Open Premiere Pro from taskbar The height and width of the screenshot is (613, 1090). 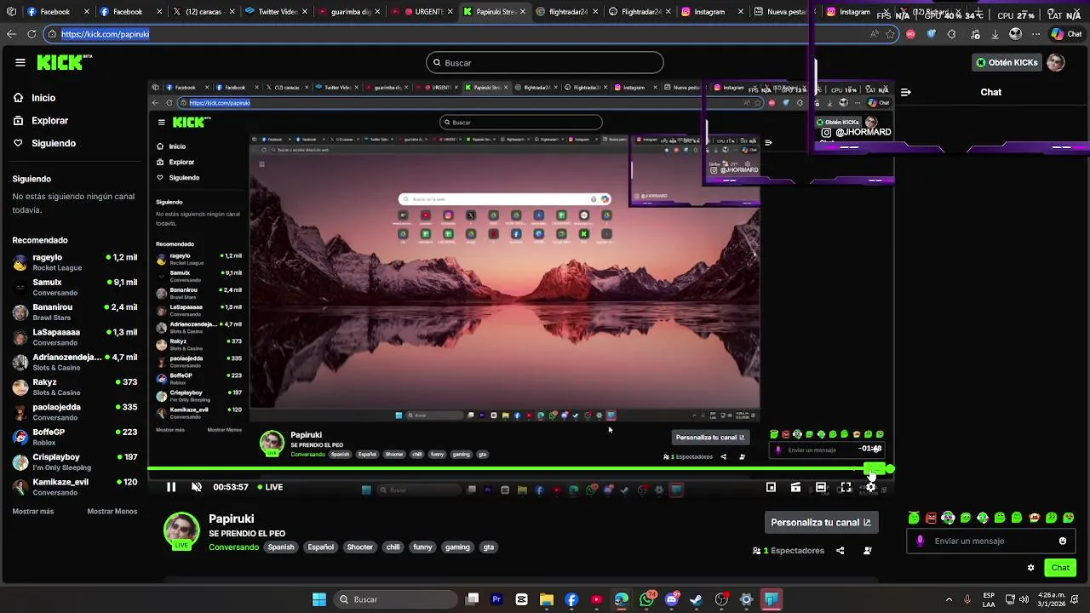[x=496, y=599]
